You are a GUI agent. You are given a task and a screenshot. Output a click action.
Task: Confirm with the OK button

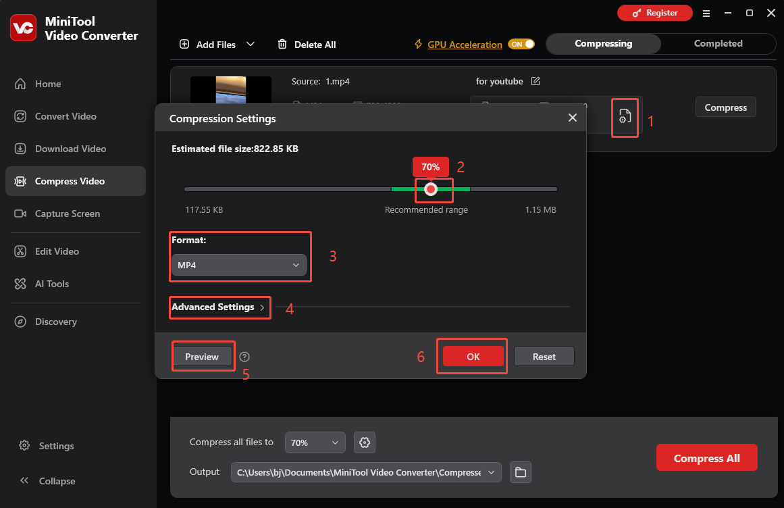pyautogui.click(x=473, y=356)
